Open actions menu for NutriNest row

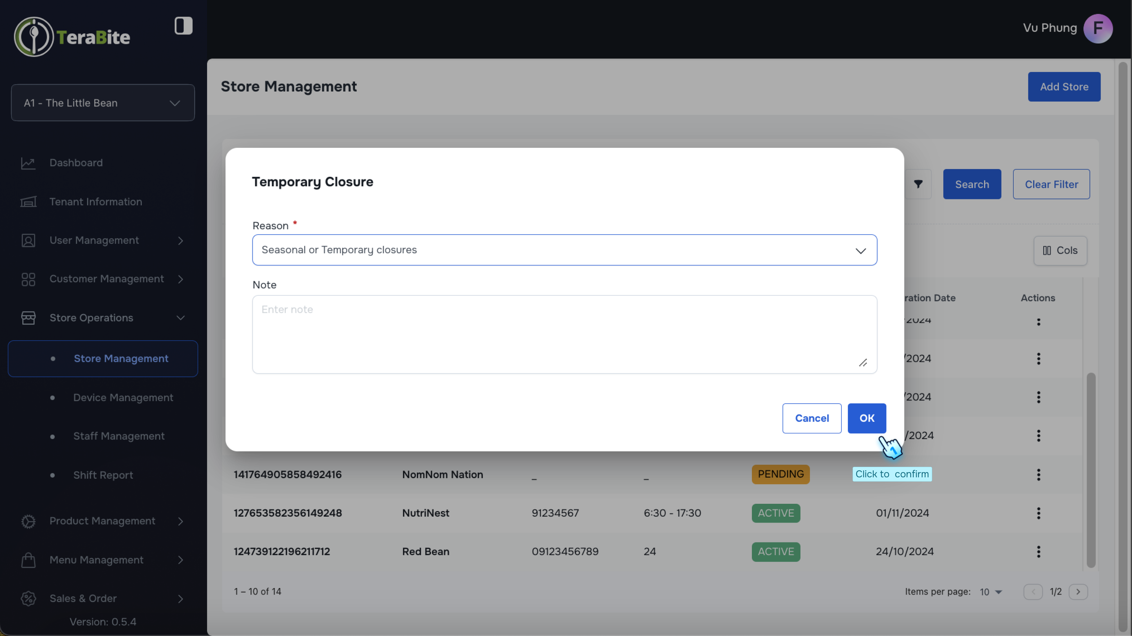1038,513
